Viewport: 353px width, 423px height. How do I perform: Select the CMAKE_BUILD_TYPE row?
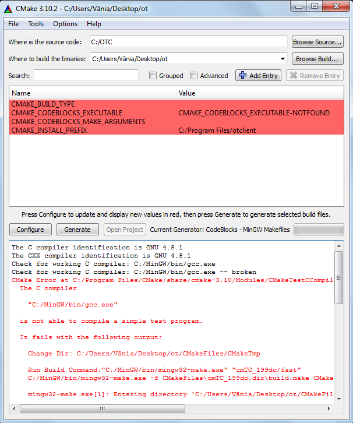[176, 104]
